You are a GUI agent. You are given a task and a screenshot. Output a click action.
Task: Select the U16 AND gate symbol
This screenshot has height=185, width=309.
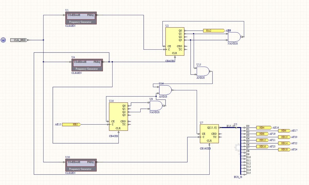click(165, 90)
